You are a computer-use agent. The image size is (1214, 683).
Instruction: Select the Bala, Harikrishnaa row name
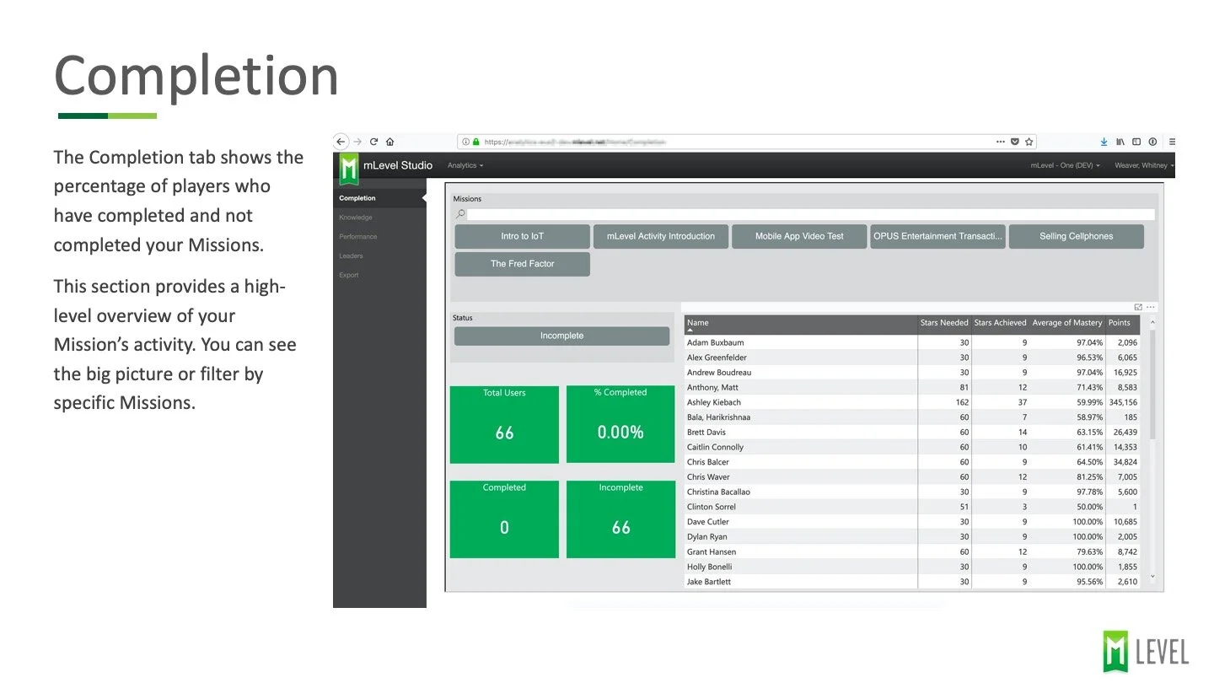(718, 417)
